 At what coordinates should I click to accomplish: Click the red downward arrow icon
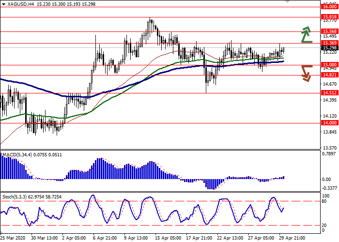coord(306,74)
